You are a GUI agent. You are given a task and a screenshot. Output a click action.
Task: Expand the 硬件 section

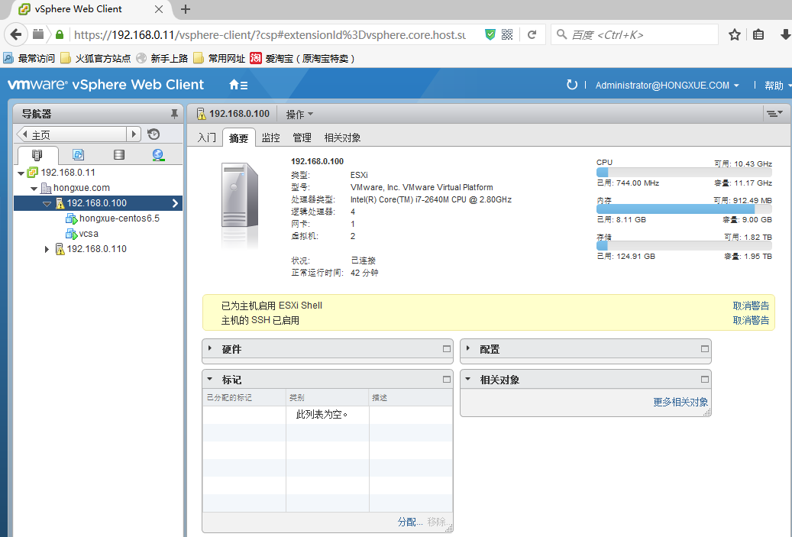click(210, 348)
